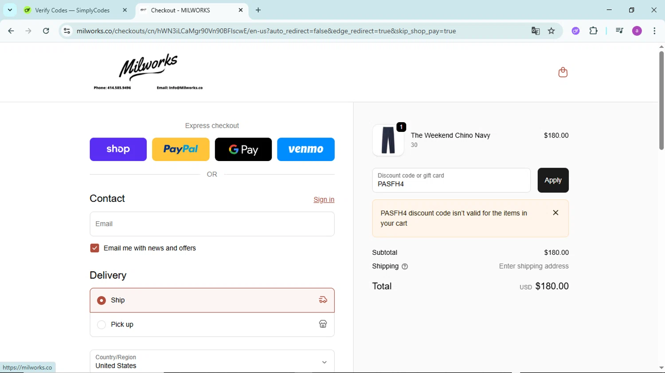Click the ship truck icon in Delivery
The height and width of the screenshot is (373, 665).
tap(323, 300)
